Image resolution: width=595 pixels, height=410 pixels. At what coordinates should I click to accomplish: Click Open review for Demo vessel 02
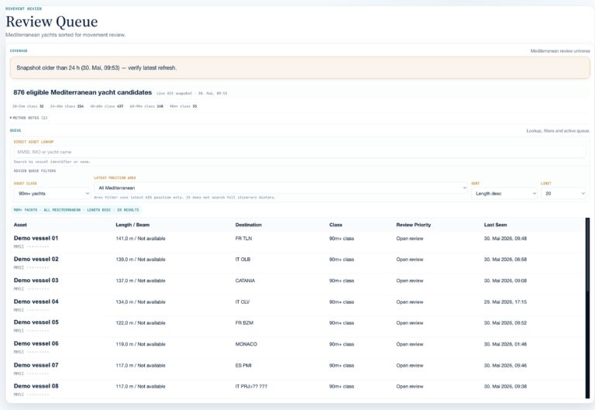click(409, 260)
